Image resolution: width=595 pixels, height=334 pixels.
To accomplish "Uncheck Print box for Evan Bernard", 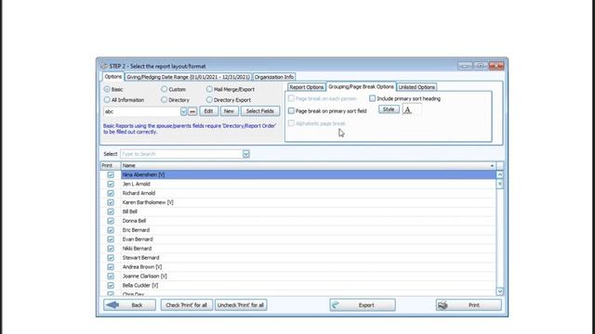I will (111, 239).
